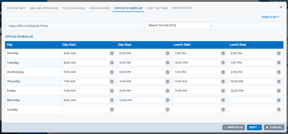Click the OFFICE SCHEDULE section heading
Viewport: 288px width, 134px height.
[x=19, y=37]
